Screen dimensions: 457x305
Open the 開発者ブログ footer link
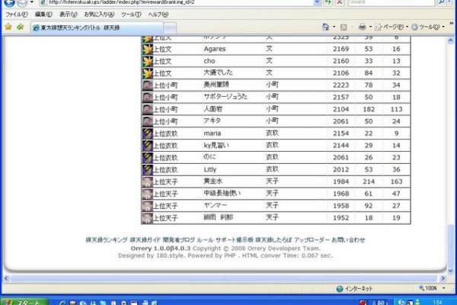179,240
